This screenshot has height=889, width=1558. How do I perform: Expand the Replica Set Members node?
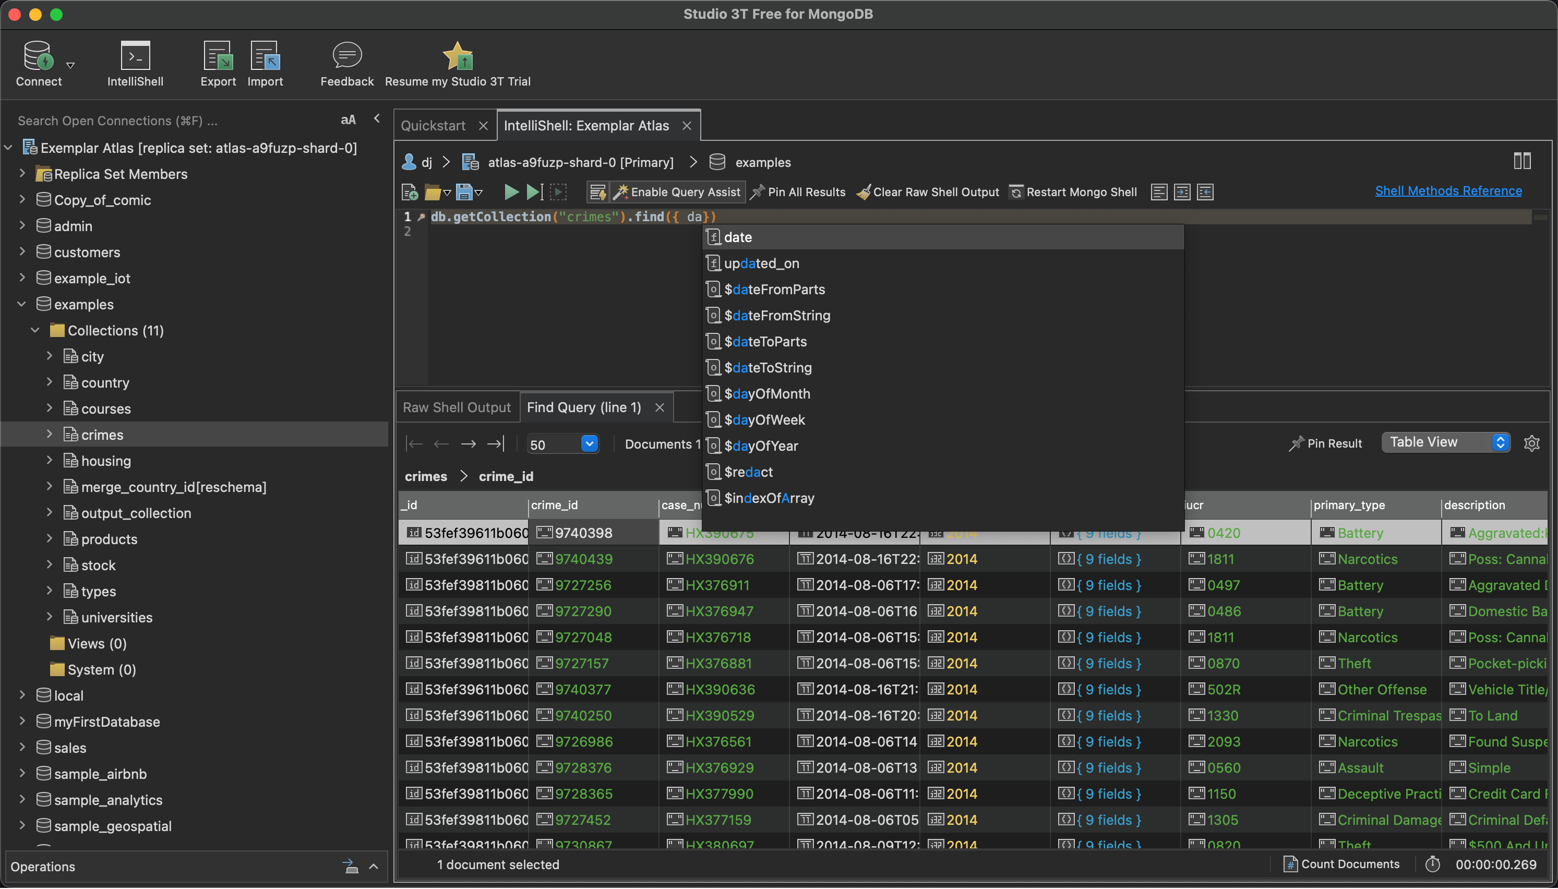23,173
